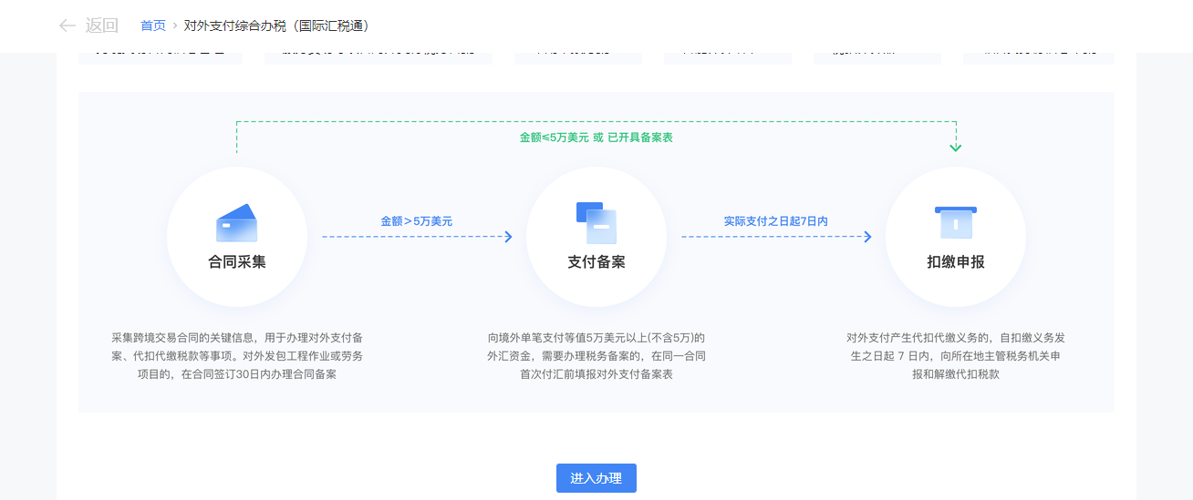1193x500 pixels.
Task: Click the 扣缴申报 description paragraph
Action: 956,355
